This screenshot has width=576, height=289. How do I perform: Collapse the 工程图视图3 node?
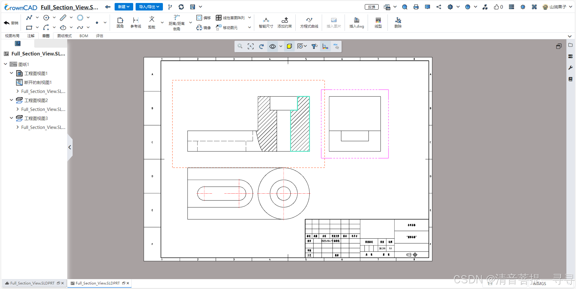click(x=11, y=118)
